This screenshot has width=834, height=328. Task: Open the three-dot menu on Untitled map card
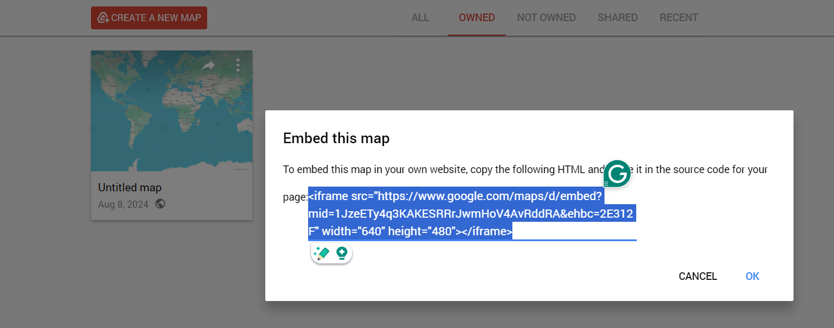(238, 65)
